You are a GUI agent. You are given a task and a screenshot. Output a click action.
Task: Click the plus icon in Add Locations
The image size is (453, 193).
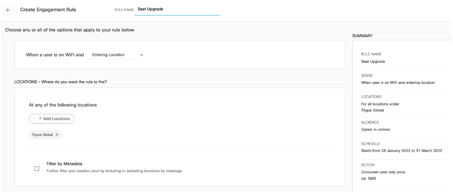click(40, 119)
